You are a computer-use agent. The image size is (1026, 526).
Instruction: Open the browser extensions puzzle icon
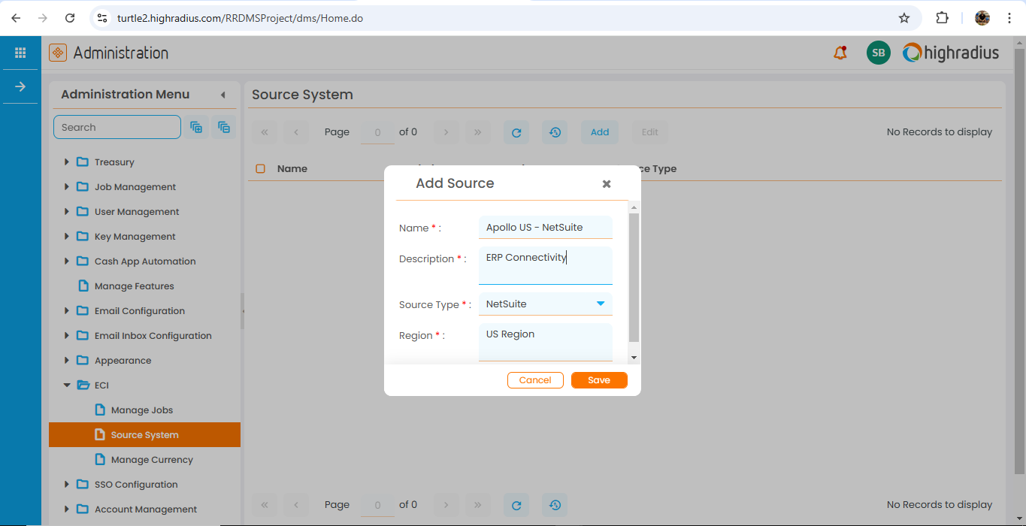942,18
